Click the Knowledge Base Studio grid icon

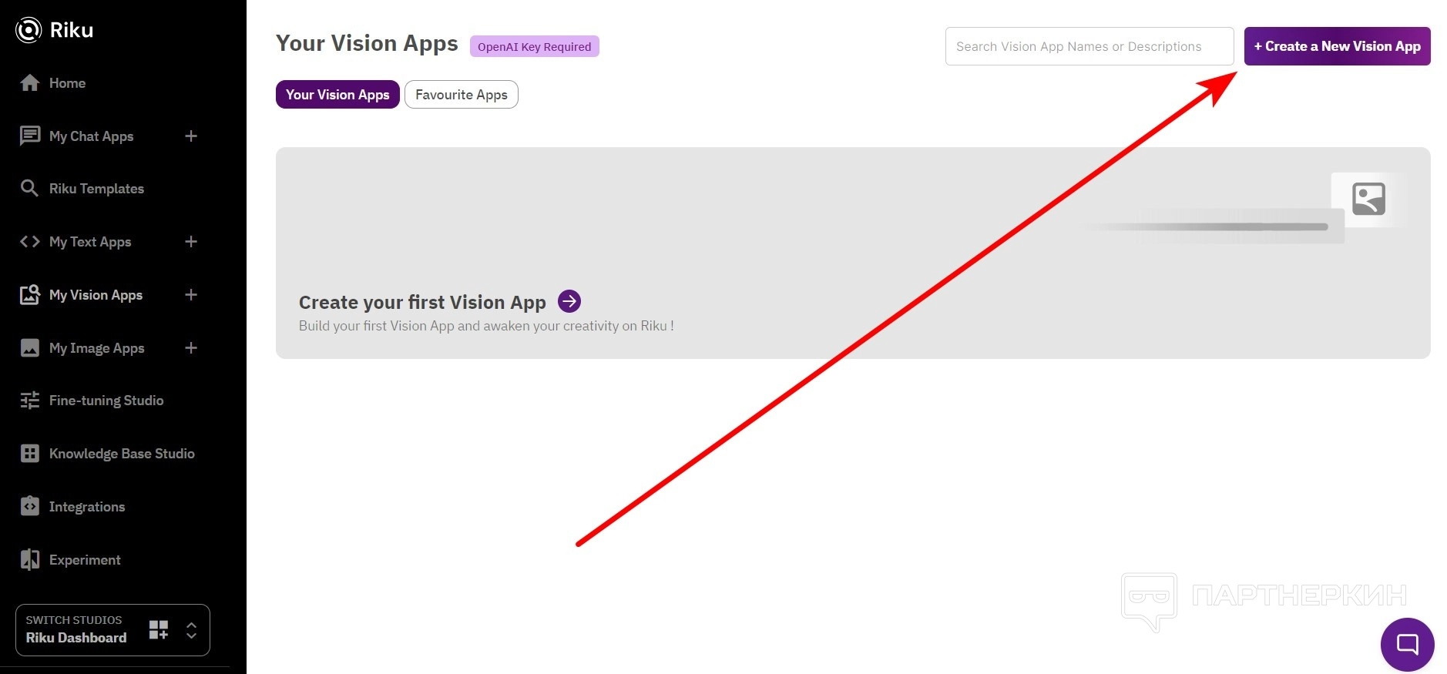[30, 454]
